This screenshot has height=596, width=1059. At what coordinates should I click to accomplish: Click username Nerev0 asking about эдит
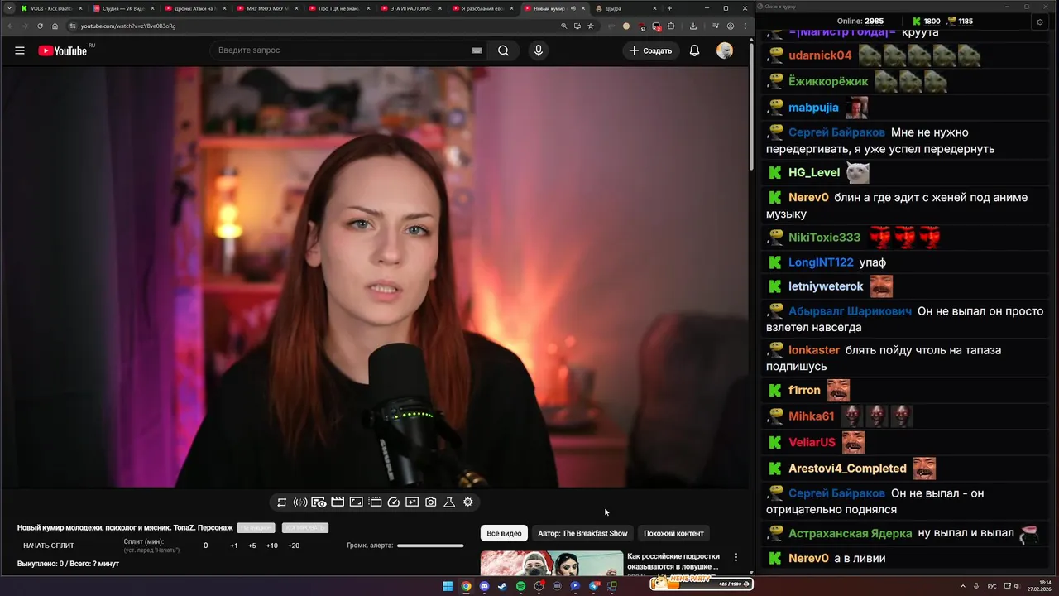[808, 197]
